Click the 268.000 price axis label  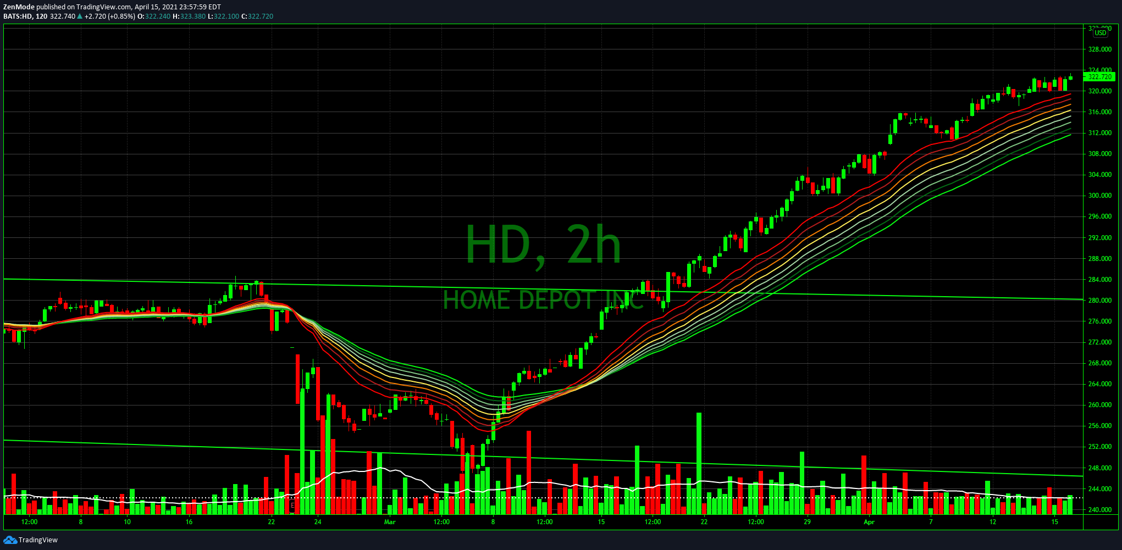(x=1100, y=363)
